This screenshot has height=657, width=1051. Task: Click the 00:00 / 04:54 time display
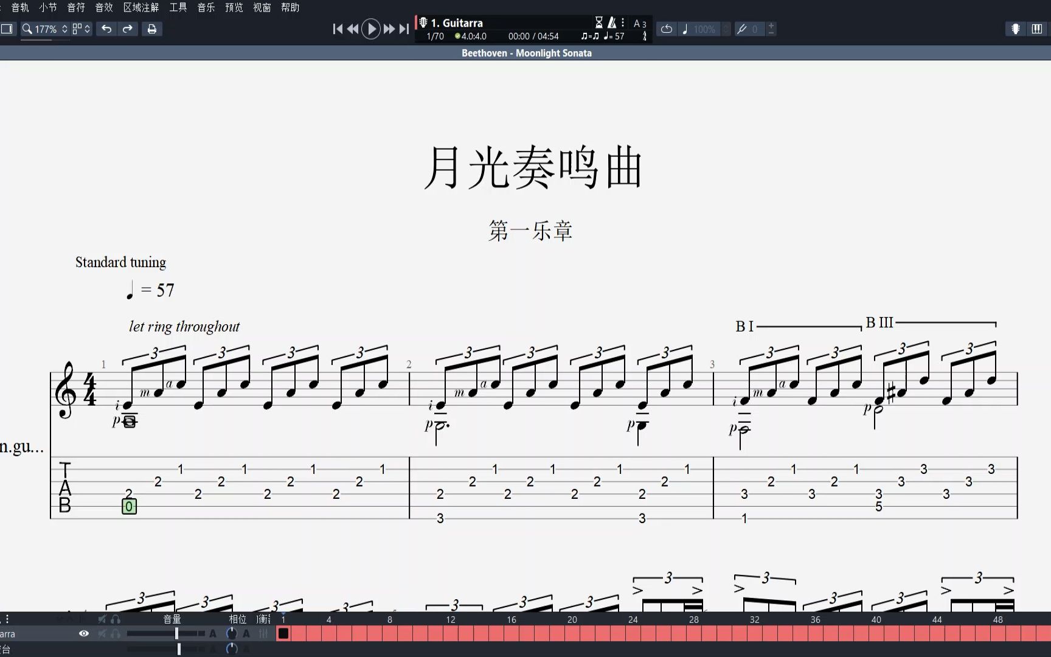point(533,36)
